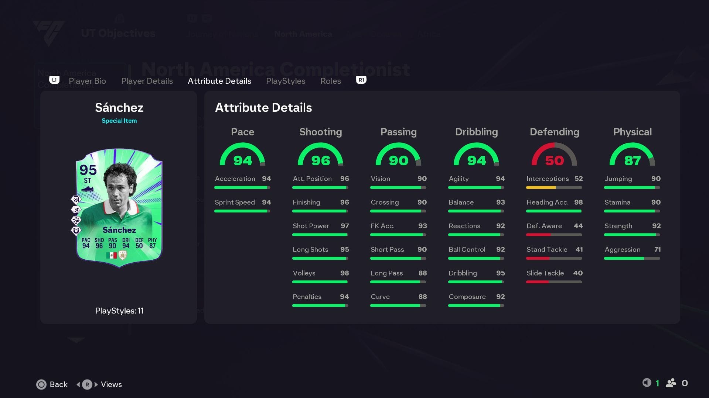Click the FK Acc. 93 row
The height and width of the screenshot is (398, 709).
[x=398, y=229]
